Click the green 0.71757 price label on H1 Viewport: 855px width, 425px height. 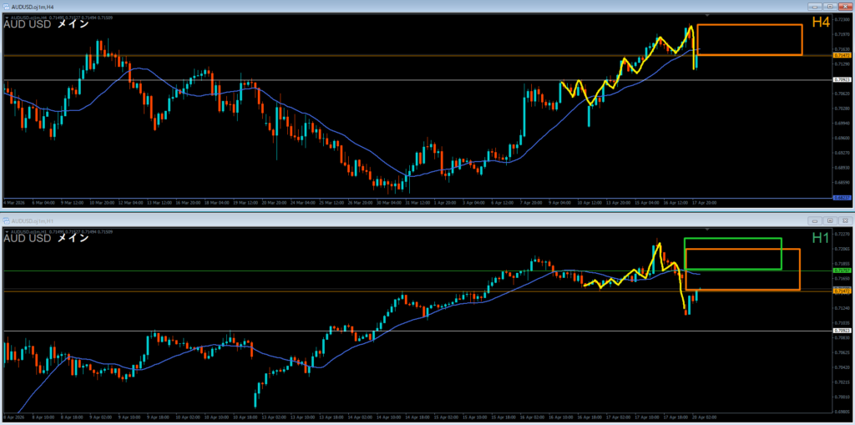pyautogui.click(x=842, y=271)
